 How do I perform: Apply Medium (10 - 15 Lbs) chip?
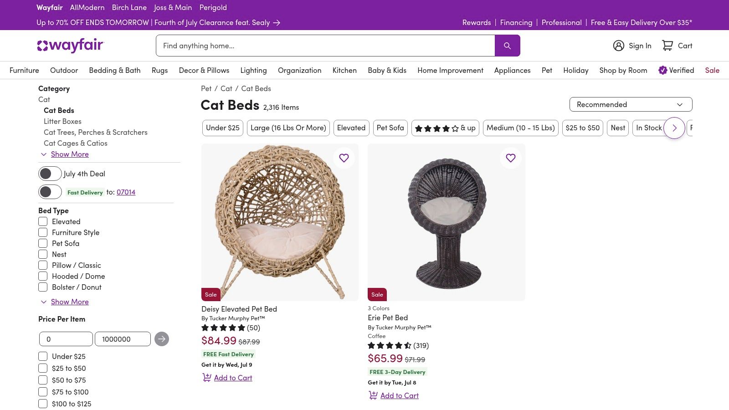tap(521, 128)
